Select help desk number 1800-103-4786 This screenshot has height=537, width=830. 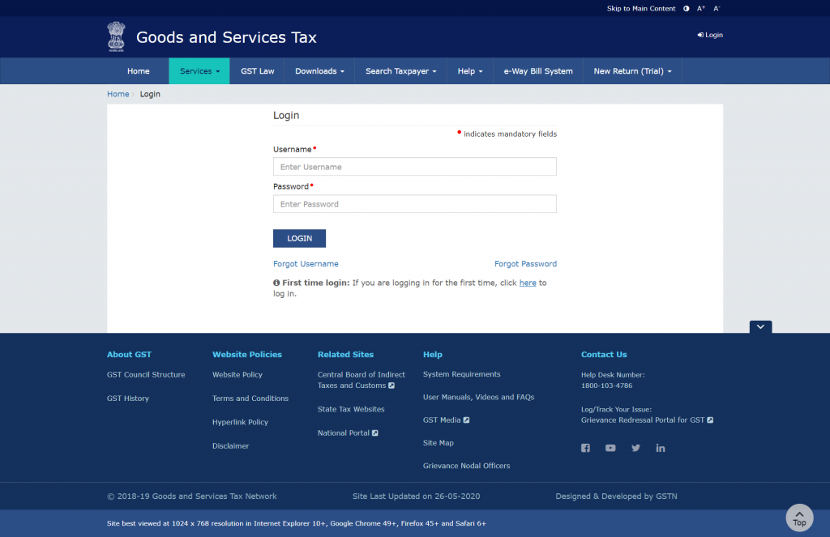coord(606,386)
